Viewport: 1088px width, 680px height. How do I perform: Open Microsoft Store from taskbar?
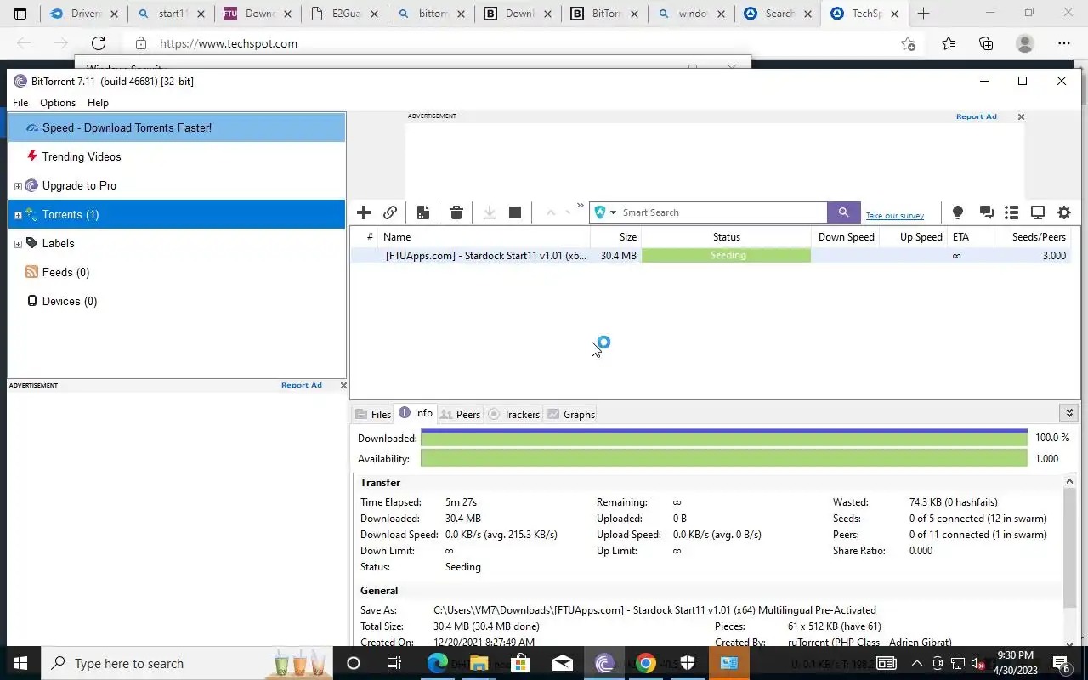pos(521,663)
